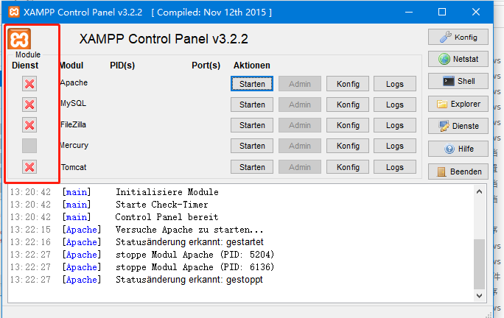Screen dimensions: 504x318
Task: Click the PID(s) column header
Action: pyautogui.click(x=122, y=66)
